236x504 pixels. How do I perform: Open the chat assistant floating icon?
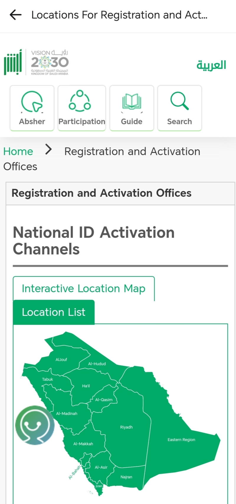[35, 425]
